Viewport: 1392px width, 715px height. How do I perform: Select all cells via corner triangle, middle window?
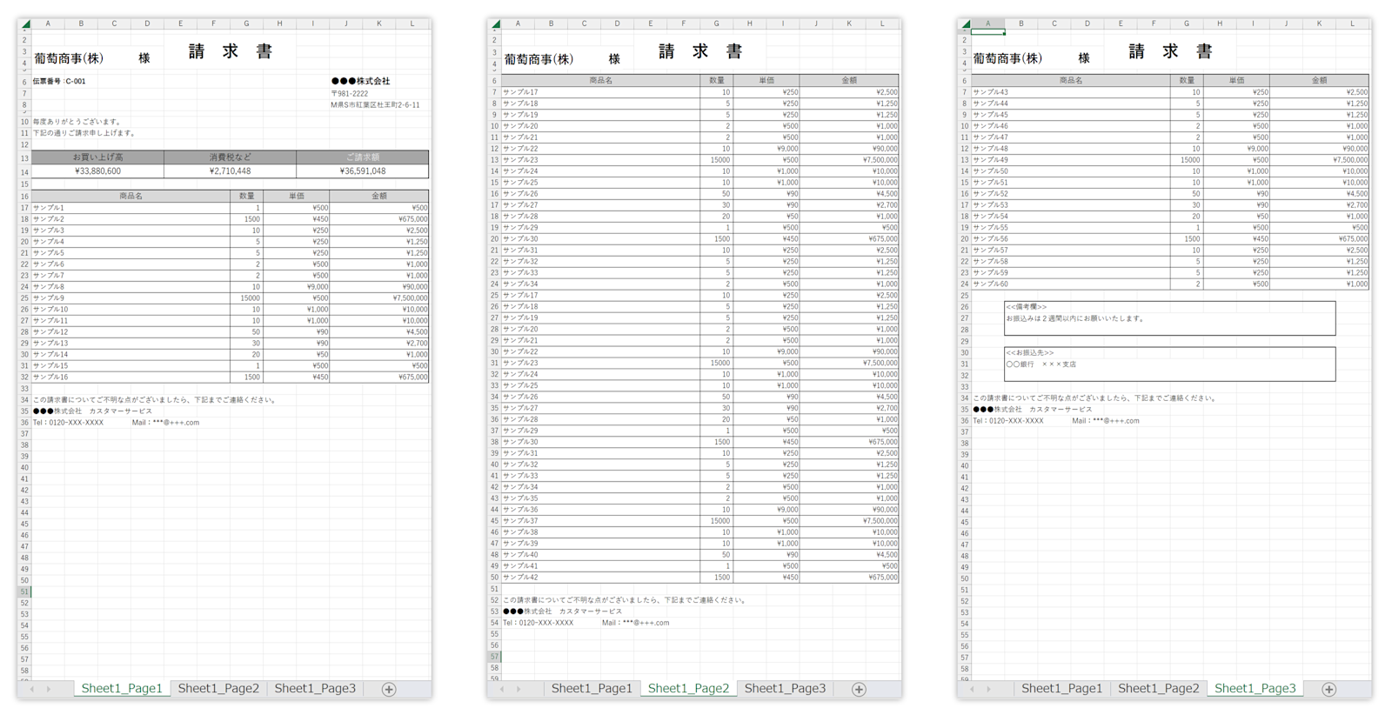pyautogui.click(x=495, y=23)
